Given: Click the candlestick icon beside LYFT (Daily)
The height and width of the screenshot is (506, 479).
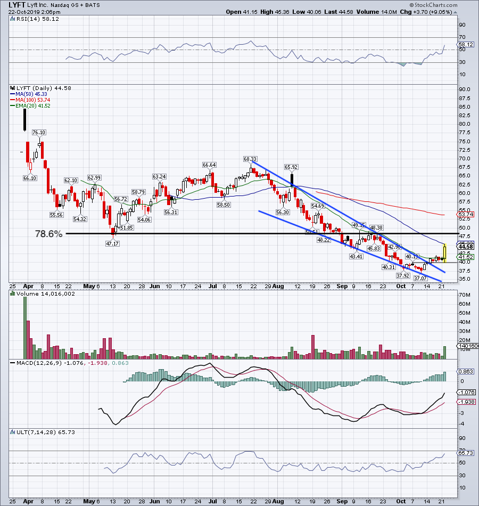Looking at the screenshot, I should 12,88.
